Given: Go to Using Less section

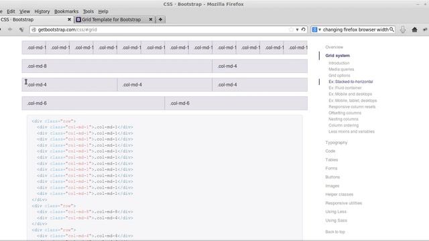Looking at the screenshot, I should 336,212.
